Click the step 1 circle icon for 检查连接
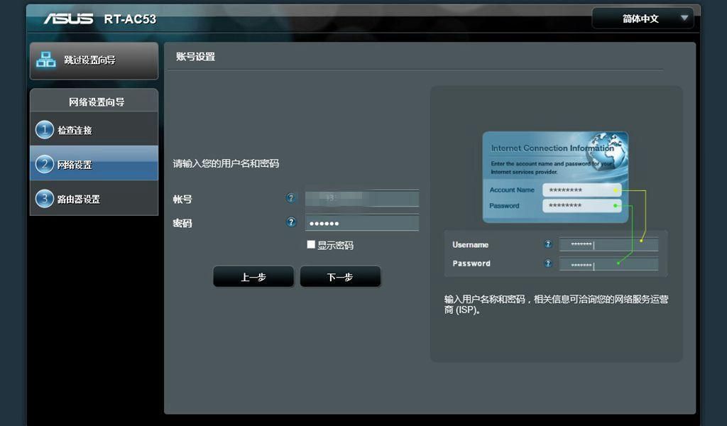727x426 pixels. tap(45, 130)
